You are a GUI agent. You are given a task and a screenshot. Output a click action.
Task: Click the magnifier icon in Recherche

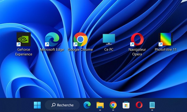tap(53, 105)
